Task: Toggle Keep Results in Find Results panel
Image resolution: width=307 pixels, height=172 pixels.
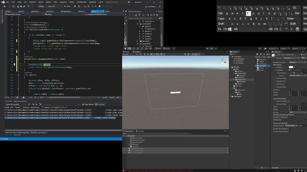Action: pyautogui.click(x=88, y=104)
